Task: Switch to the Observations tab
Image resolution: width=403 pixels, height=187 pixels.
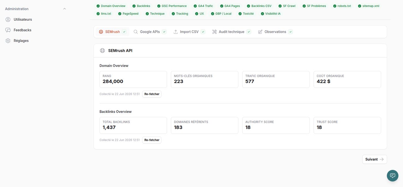Action: [275, 32]
